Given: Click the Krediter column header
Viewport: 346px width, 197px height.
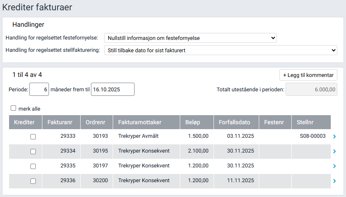Looking at the screenshot, I should coord(26,122).
